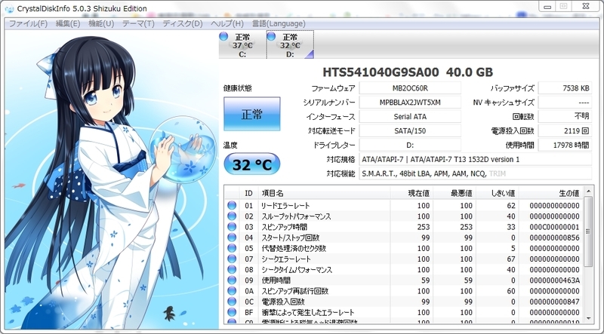Open the テーマ(T) menu
Viewport: 604px width, 334px height.
pyautogui.click(x=138, y=23)
